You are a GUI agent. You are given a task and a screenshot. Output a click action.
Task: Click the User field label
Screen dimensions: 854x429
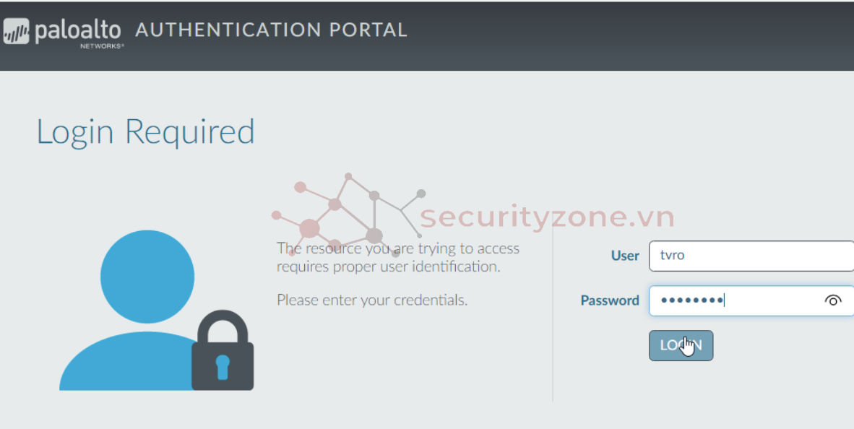tap(625, 256)
